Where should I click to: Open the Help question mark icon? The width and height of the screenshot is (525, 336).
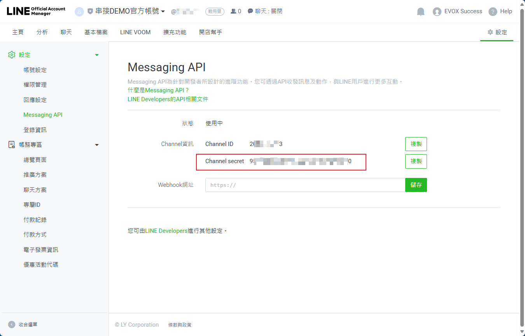click(493, 12)
